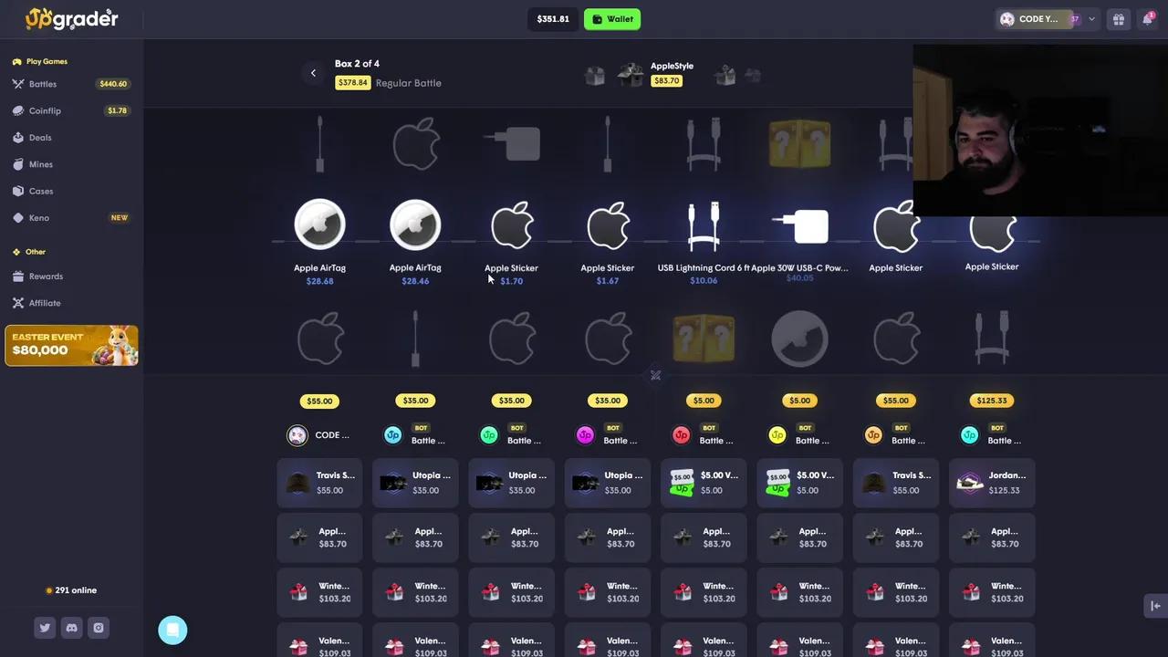Open the gift rewards icon in header

(1118, 19)
